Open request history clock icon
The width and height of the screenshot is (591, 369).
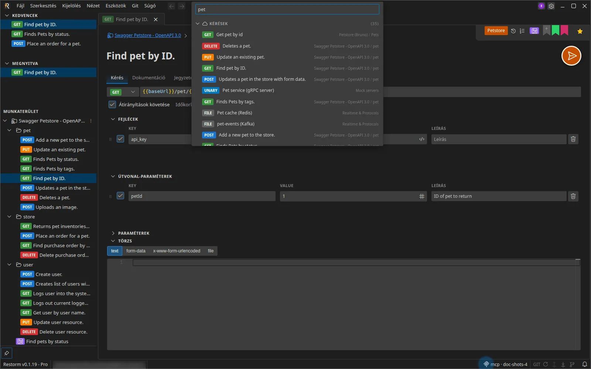tap(513, 31)
